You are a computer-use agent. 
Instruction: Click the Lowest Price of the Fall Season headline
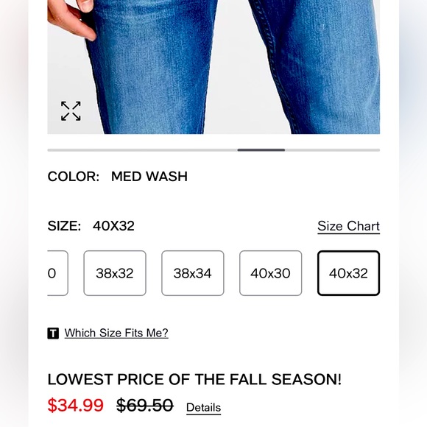(x=194, y=379)
